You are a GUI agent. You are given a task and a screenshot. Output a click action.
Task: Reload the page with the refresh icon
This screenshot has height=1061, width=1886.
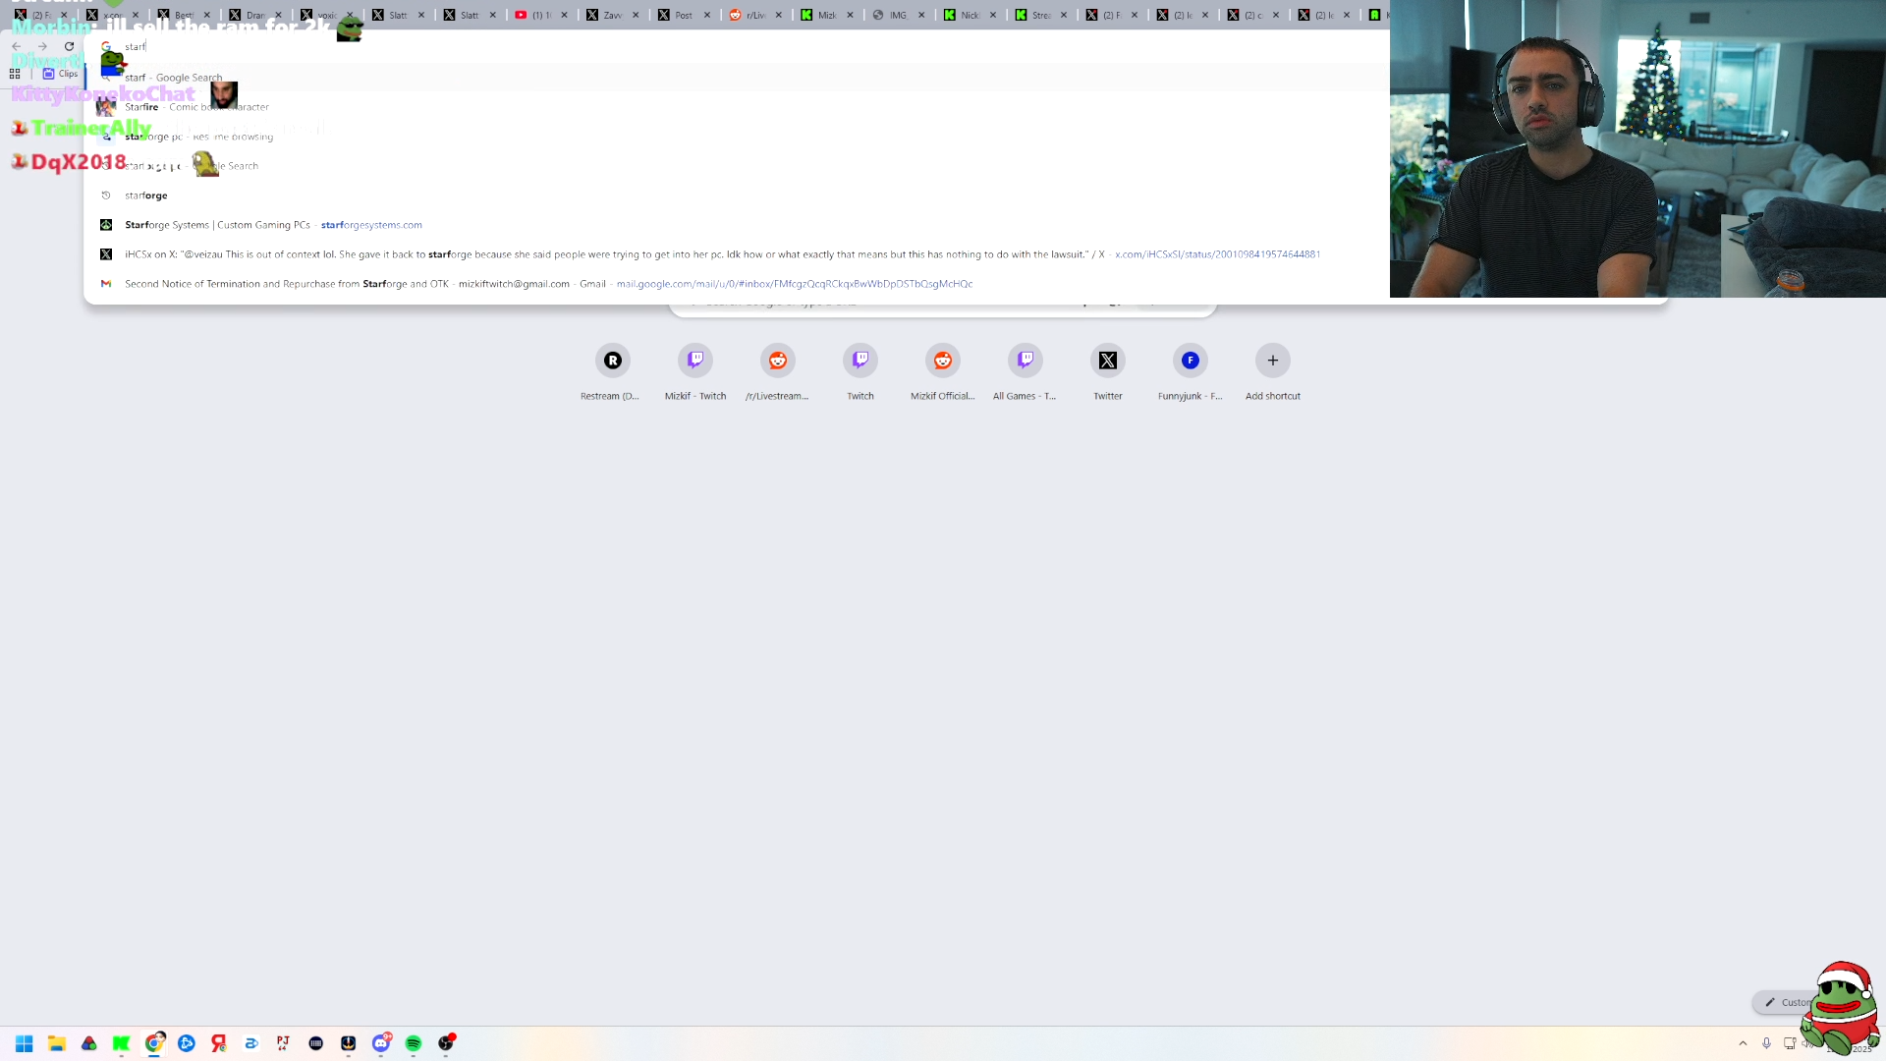pos(69,46)
